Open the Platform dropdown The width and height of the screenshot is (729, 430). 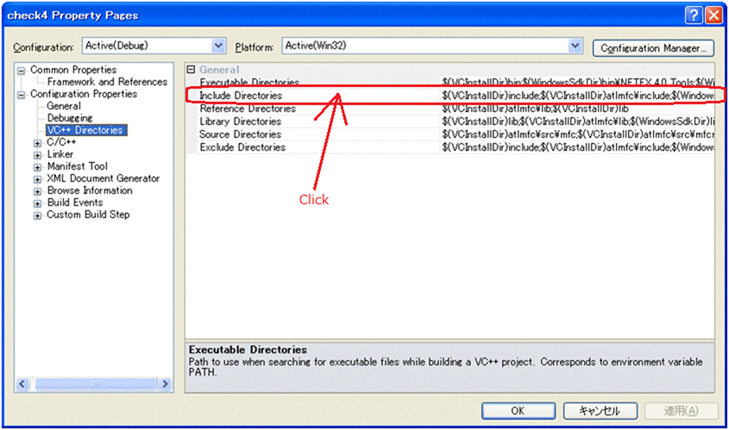pos(575,46)
